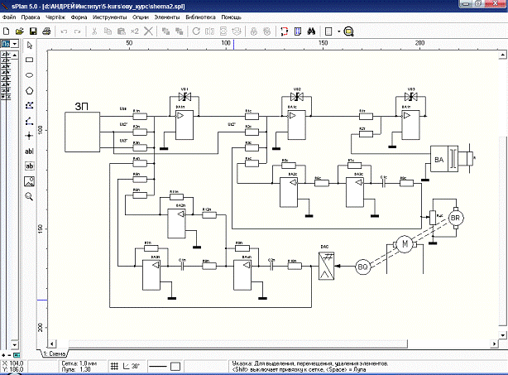Choose the insert image tool
Image resolution: width=508 pixels, height=375 pixels.
tap(30, 181)
